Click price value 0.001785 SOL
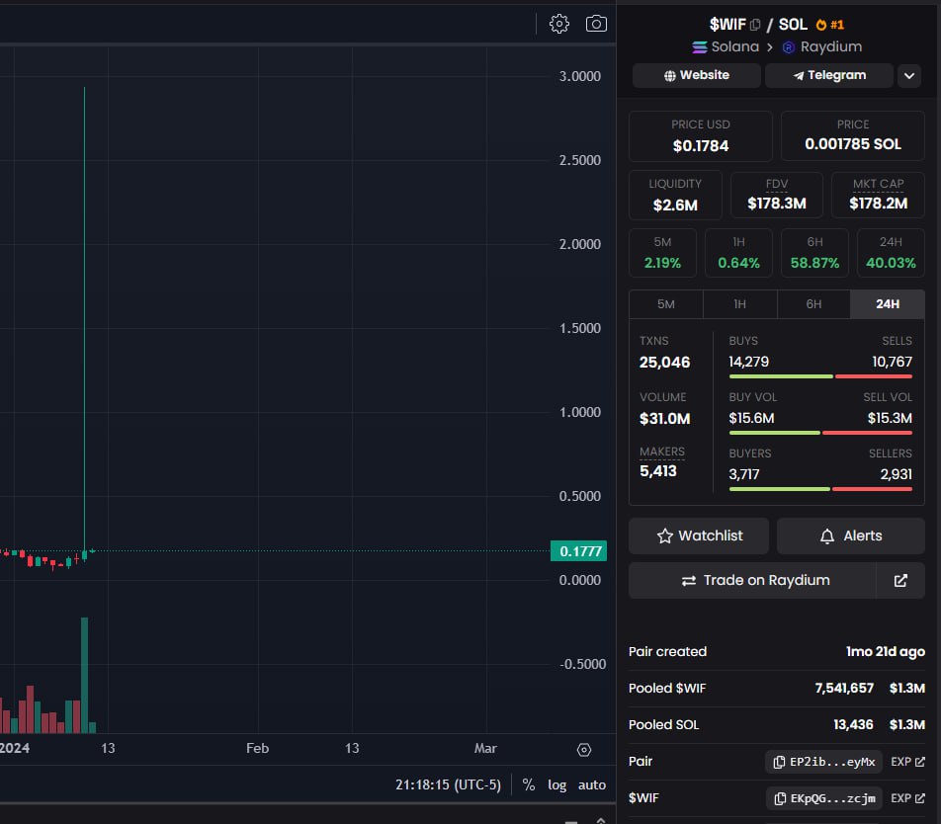Viewport: 941px width, 824px height. tap(853, 144)
